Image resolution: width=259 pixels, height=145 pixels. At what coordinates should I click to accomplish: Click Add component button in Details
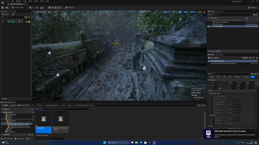coord(245,58)
